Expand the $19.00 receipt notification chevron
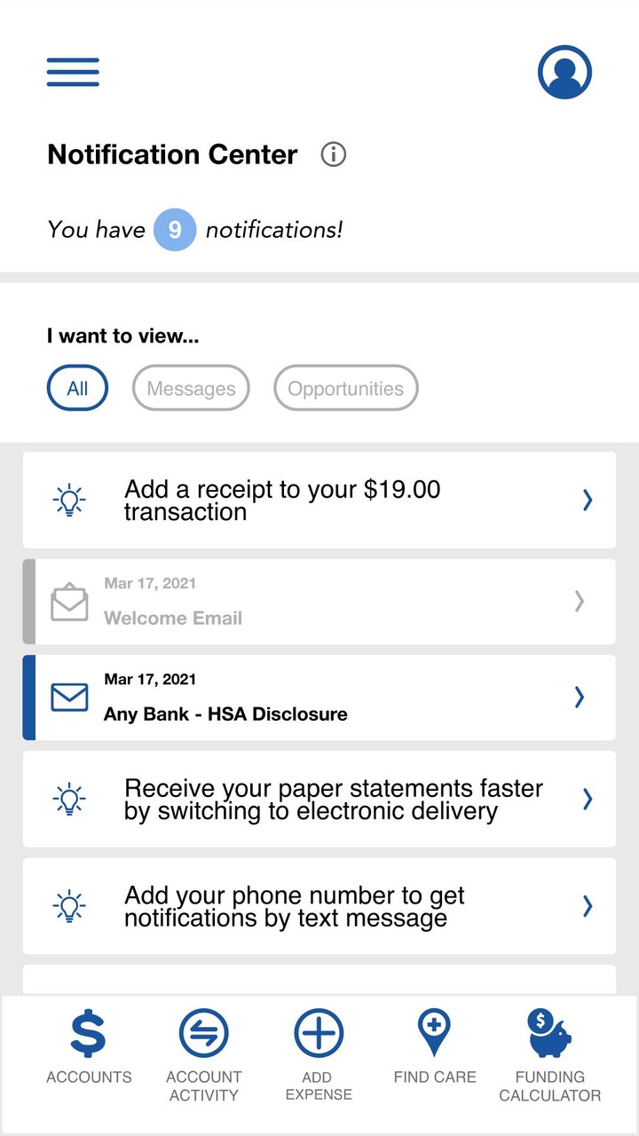 (x=587, y=500)
